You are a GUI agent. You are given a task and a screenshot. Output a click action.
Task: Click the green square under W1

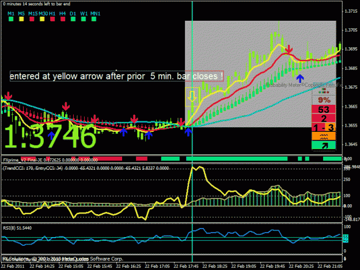point(84,19)
